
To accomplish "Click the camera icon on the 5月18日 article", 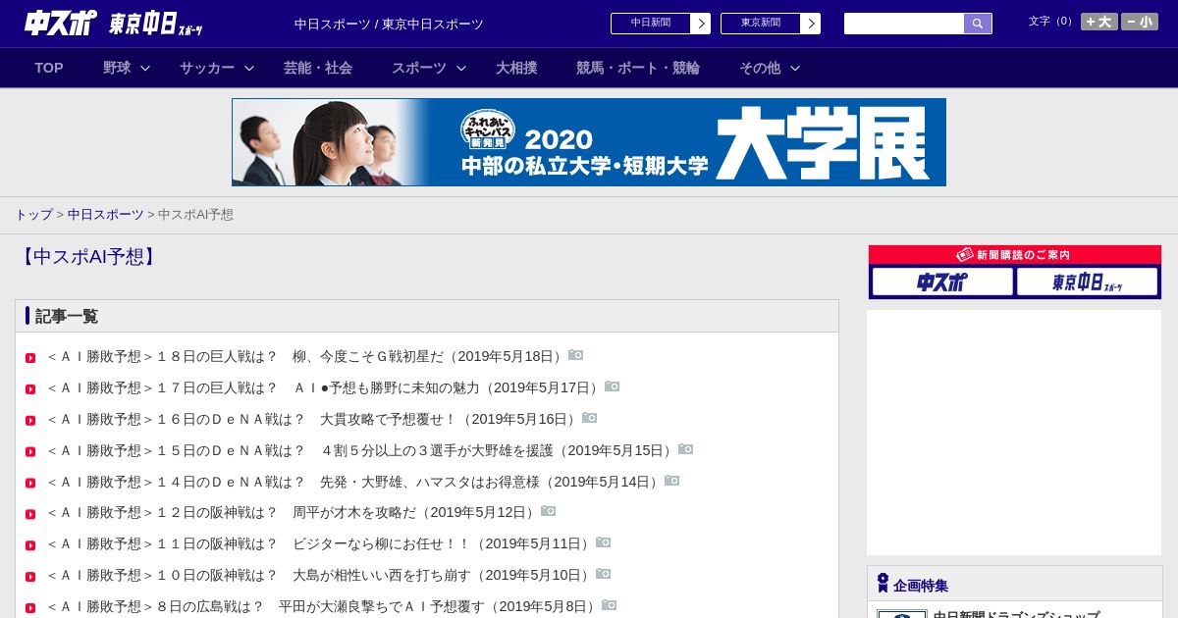I will tap(576, 355).
